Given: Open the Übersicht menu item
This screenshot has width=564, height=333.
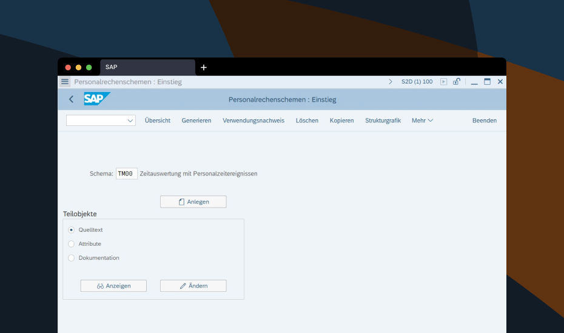Looking at the screenshot, I should tap(158, 120).
